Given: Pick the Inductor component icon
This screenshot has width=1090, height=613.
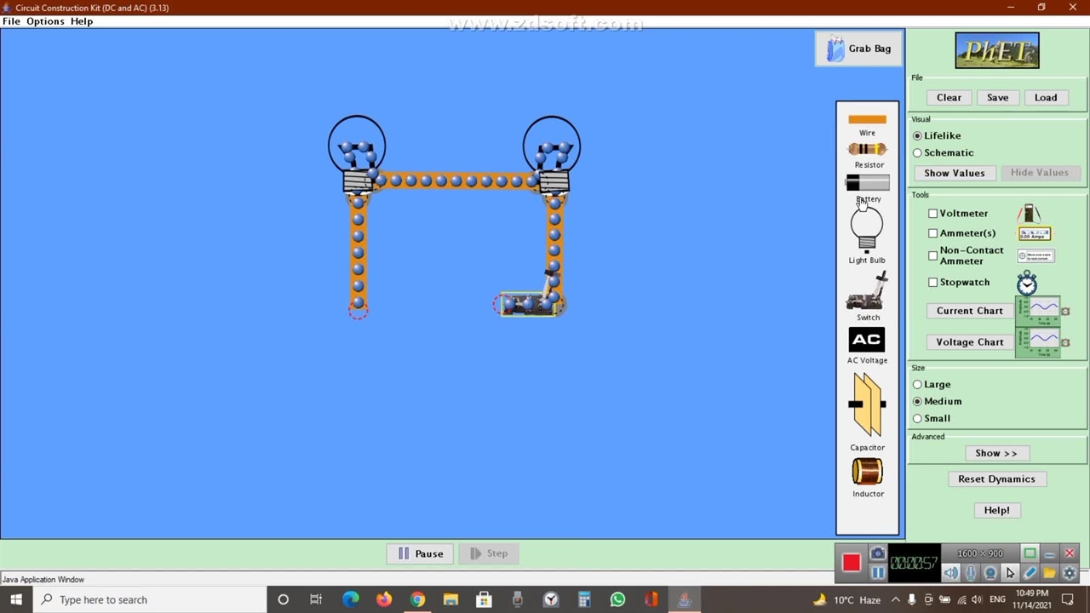Looking at the screenshot, I should pyautogui.click(x=867, y=472).
